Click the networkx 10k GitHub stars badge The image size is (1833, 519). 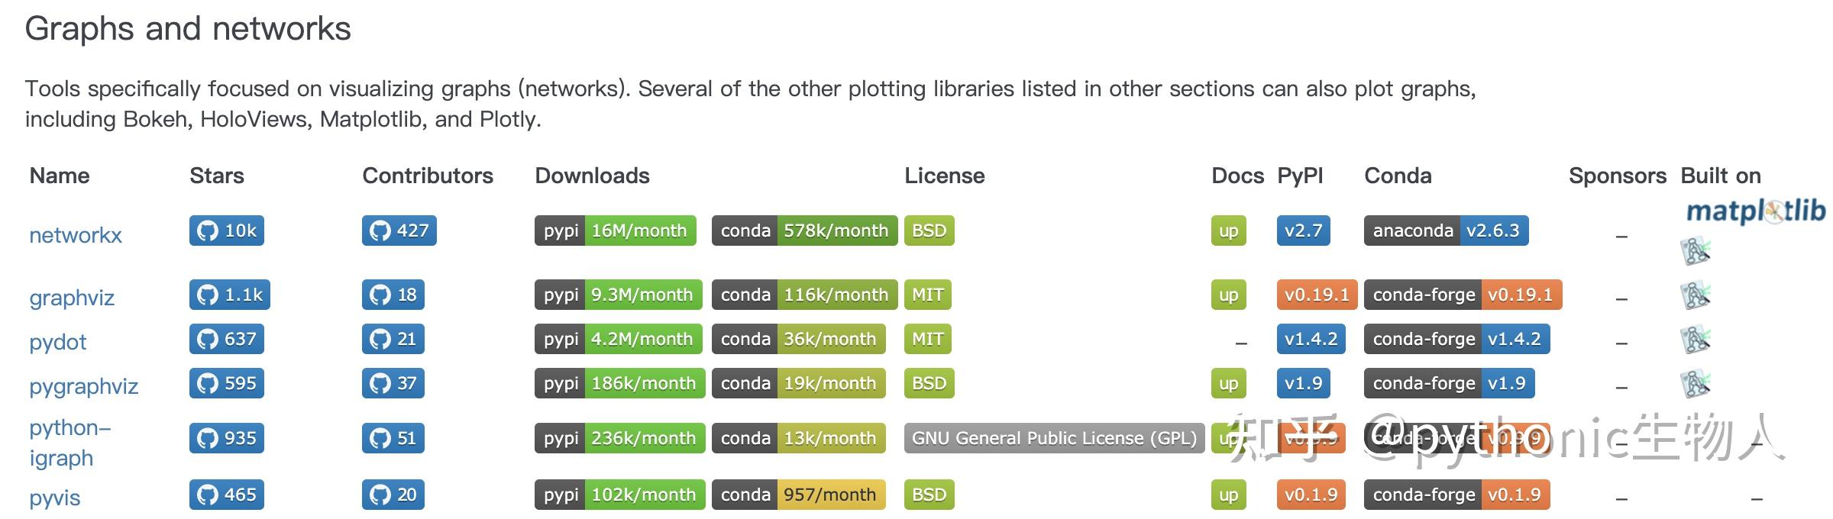pyautogui.click(x=226, y=230)
